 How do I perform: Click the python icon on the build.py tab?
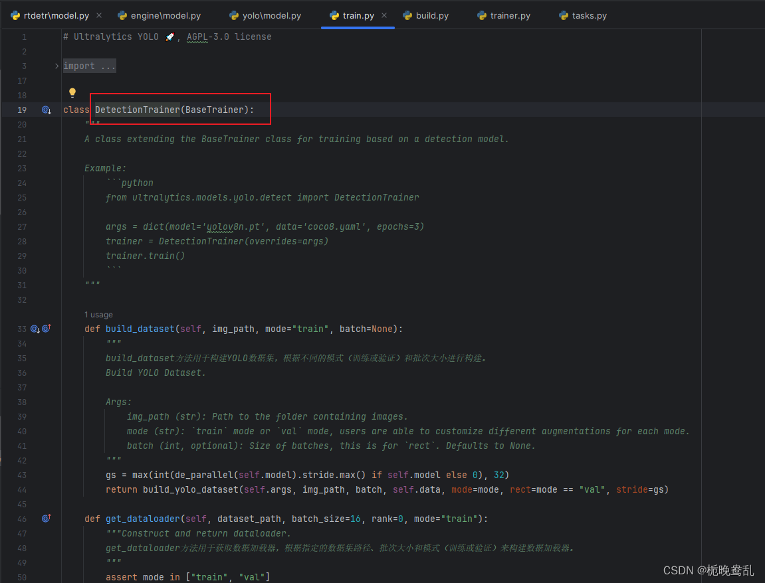pos(407,15)
